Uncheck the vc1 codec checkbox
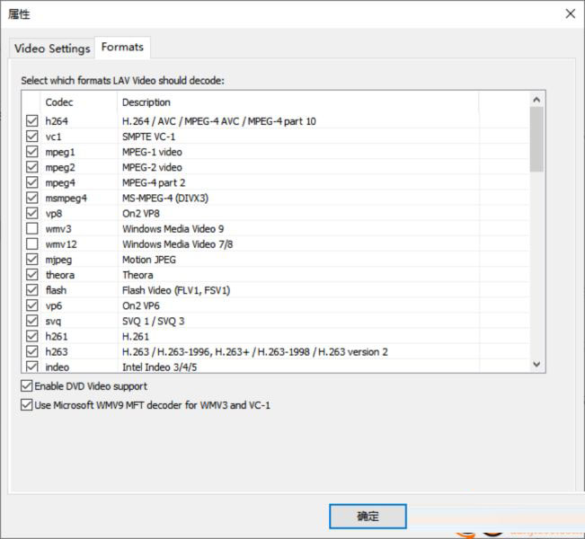 (x=32, y=137)
